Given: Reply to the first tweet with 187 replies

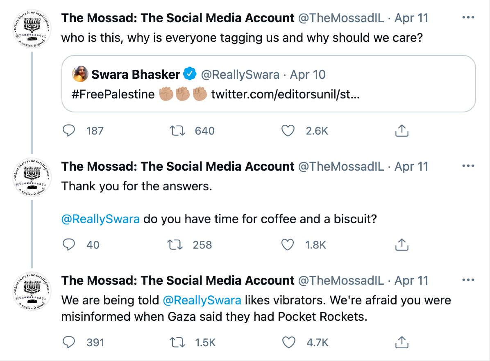Looking at the screenshot, I should coord(69,131).
